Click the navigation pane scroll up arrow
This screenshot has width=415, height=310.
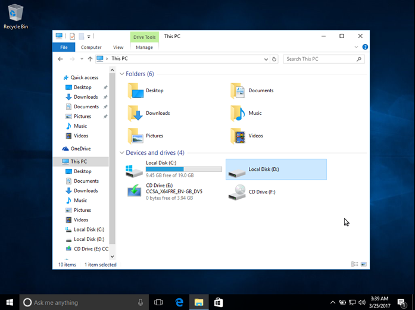(112, 70)
